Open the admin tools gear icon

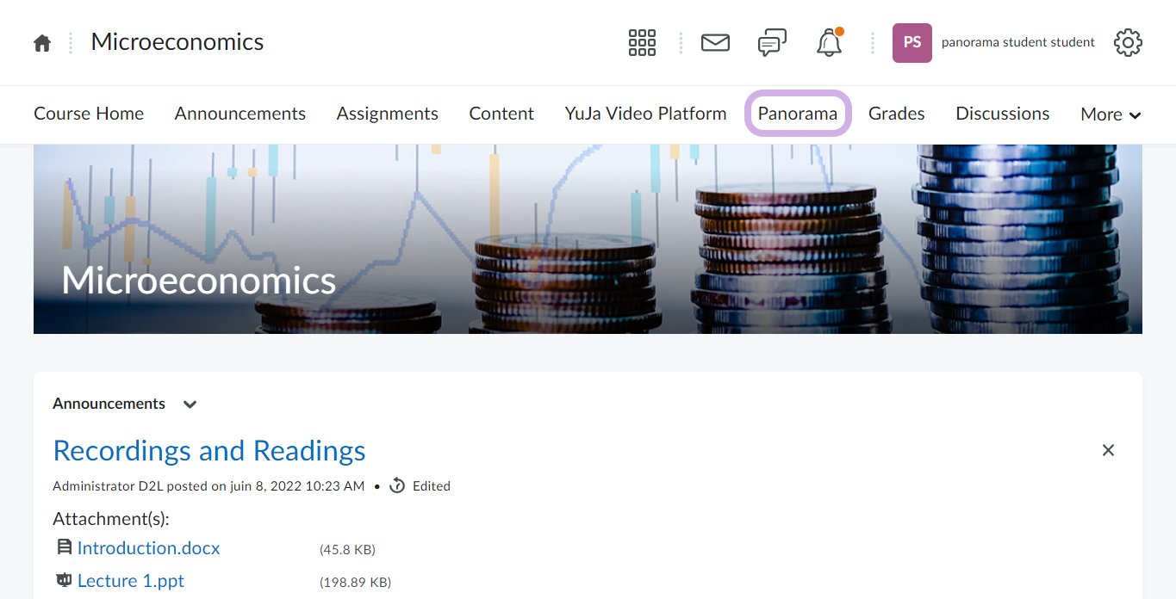1128,42
